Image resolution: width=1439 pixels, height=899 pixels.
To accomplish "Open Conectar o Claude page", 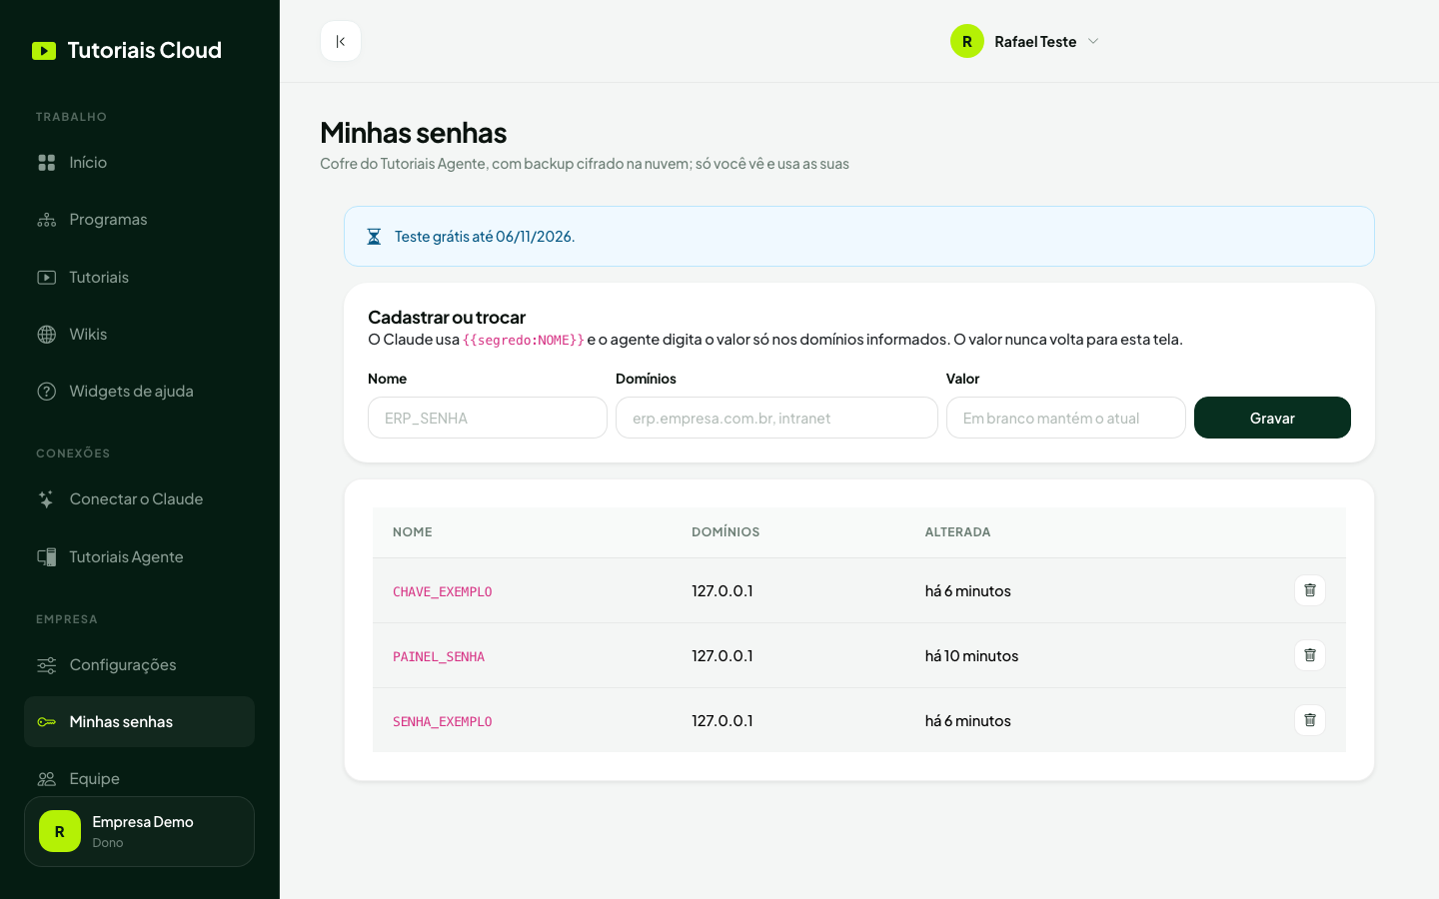I will (139, 499).
